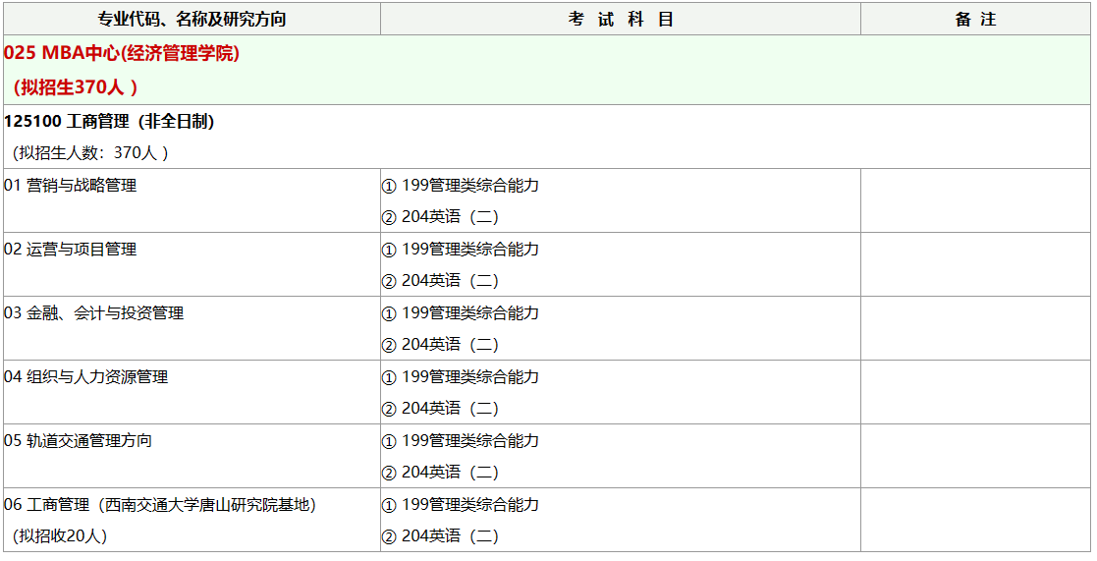The width and height of the screenshot is (1097, 561).
Task: Click the 备注 column header
Action: click(x=975, y=19)
